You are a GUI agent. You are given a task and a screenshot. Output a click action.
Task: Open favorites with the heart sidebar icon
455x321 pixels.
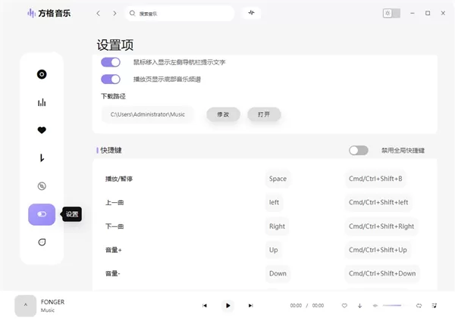(42, 130)
